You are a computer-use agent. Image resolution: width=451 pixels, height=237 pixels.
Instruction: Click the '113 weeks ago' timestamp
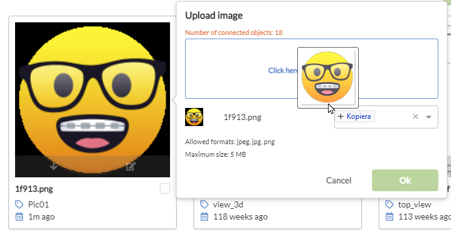coord(424,216)
